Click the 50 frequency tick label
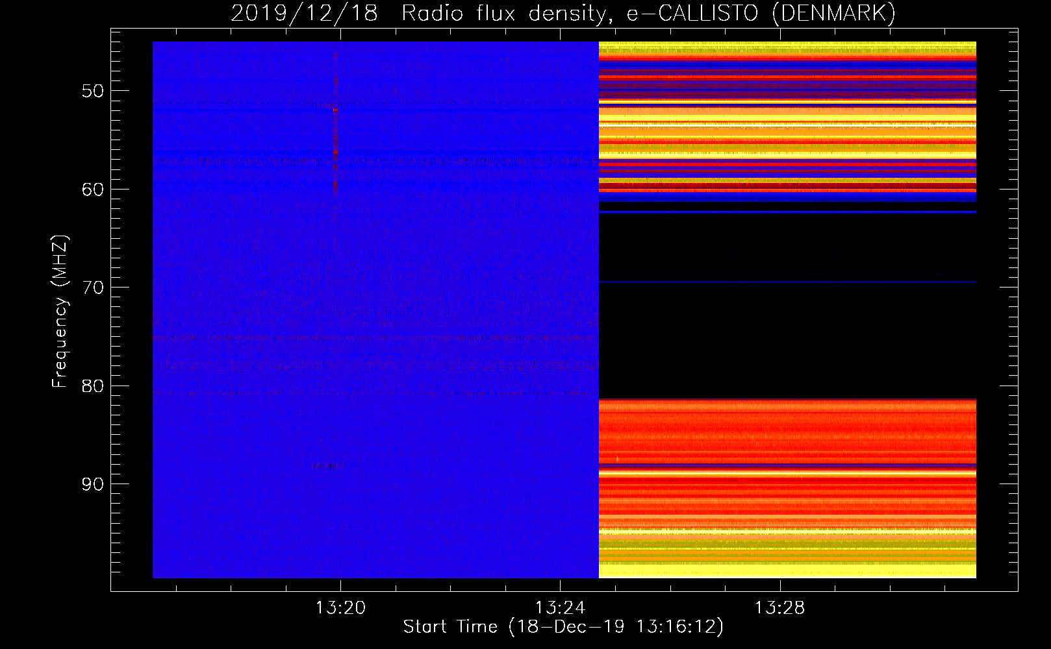The height and width of the screenshot is (649, 1051). pos(93,91)
